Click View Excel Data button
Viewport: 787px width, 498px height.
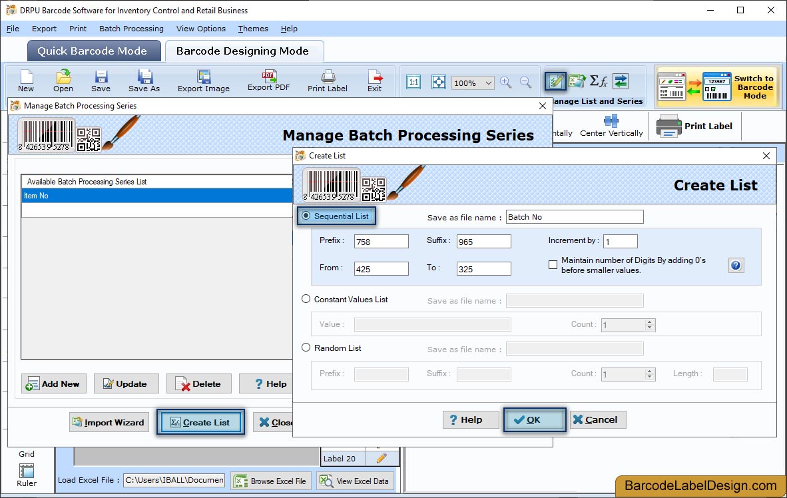tap(356, 481)
